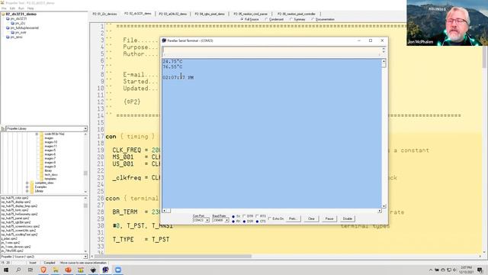The height and width of the screenshot is (275, 488).
Task: Open the Help menu
Action: point(30,8)
